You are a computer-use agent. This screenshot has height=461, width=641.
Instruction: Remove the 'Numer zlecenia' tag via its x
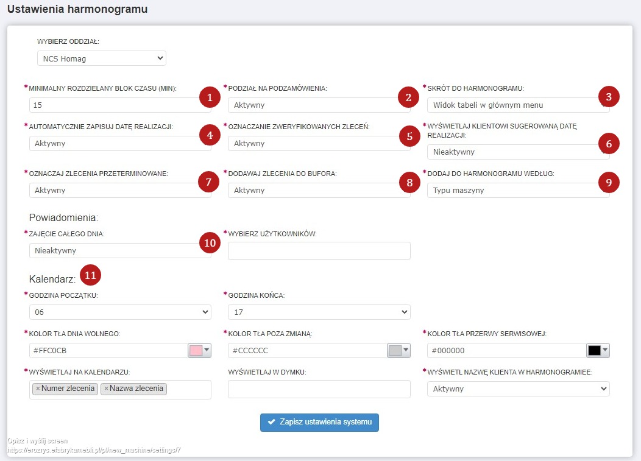38,389
